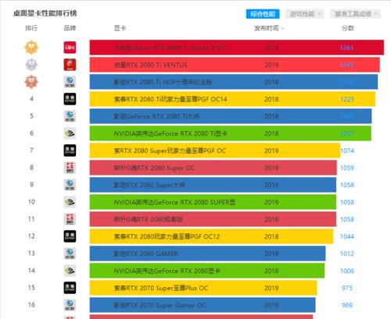
Task: Select the 综合性能 tab
Action: (263, 14)
